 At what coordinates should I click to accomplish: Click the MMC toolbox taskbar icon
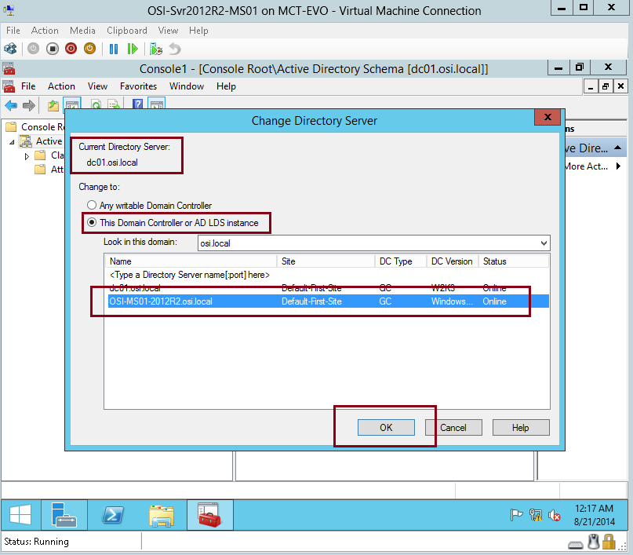(x=209, y=515)
